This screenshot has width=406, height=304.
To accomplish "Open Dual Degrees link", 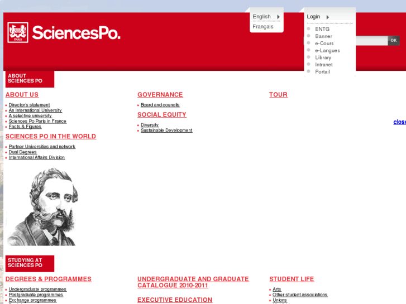I will 22,152.
